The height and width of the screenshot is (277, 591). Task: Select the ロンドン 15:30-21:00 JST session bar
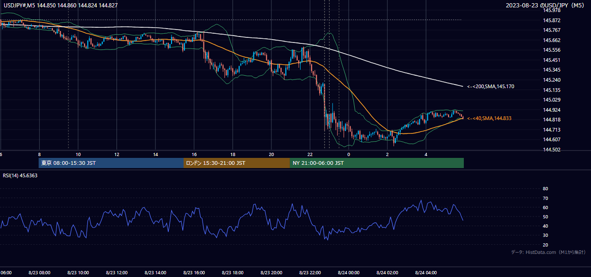(237, 163)
